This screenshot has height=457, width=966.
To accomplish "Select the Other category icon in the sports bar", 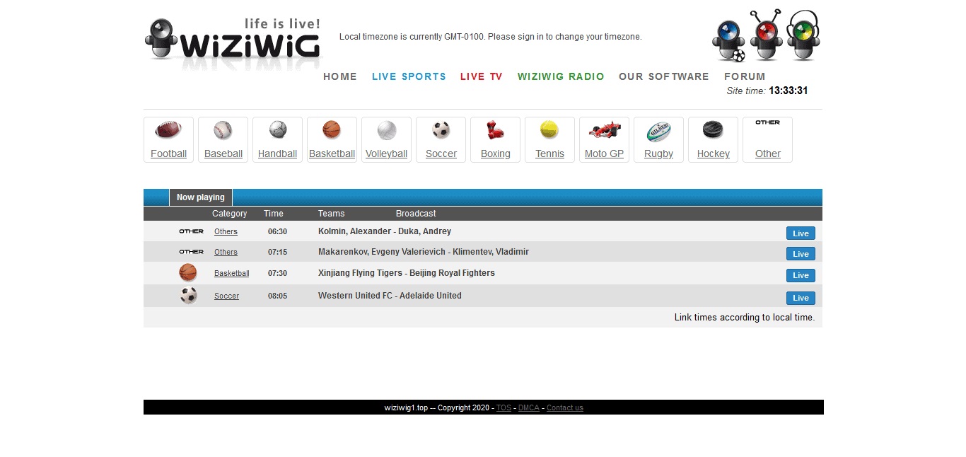I will click(x=767, y=122).
